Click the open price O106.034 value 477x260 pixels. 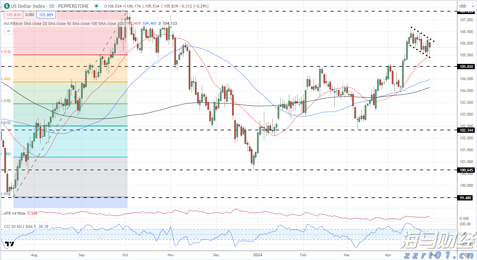click(x=113, y=6)
